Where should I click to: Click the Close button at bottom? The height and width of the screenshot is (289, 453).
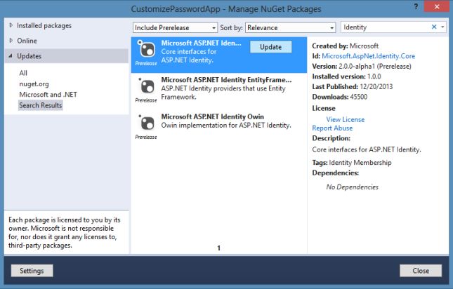click(x=421, y=271)
